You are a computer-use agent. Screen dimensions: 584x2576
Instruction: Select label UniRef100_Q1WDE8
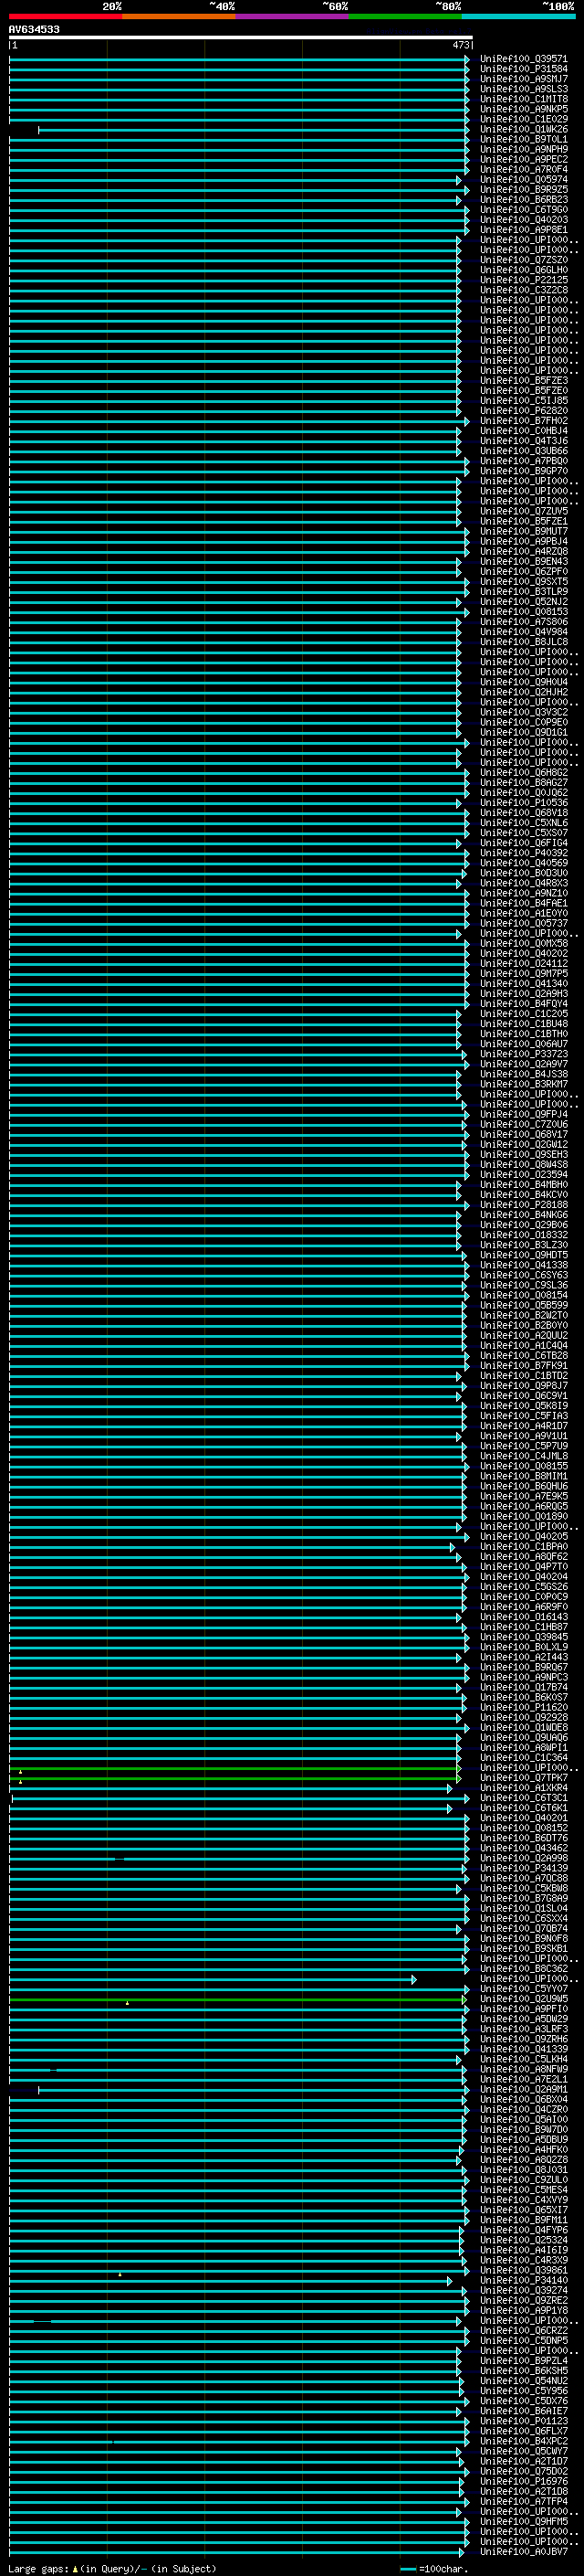tap(523, 1728)
